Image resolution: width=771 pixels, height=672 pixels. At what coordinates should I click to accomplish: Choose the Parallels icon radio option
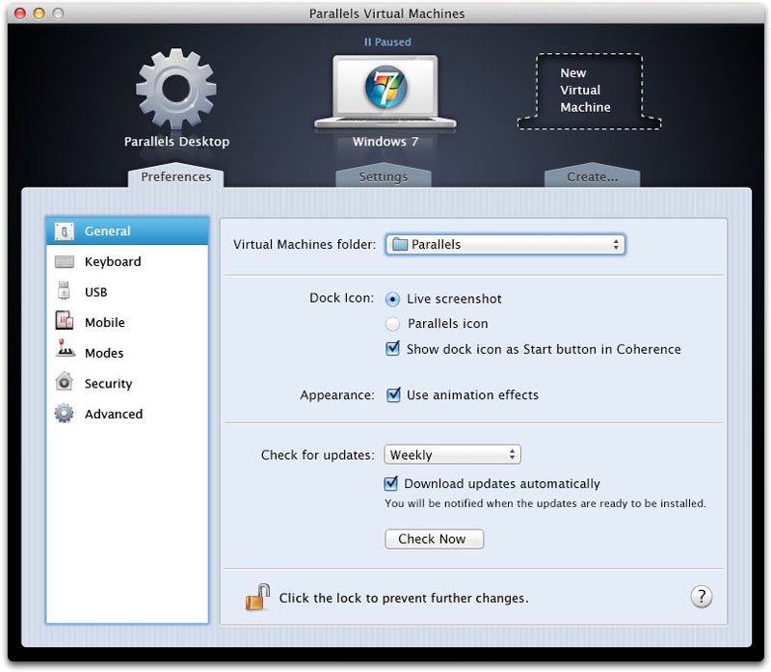tap(392, 324)
